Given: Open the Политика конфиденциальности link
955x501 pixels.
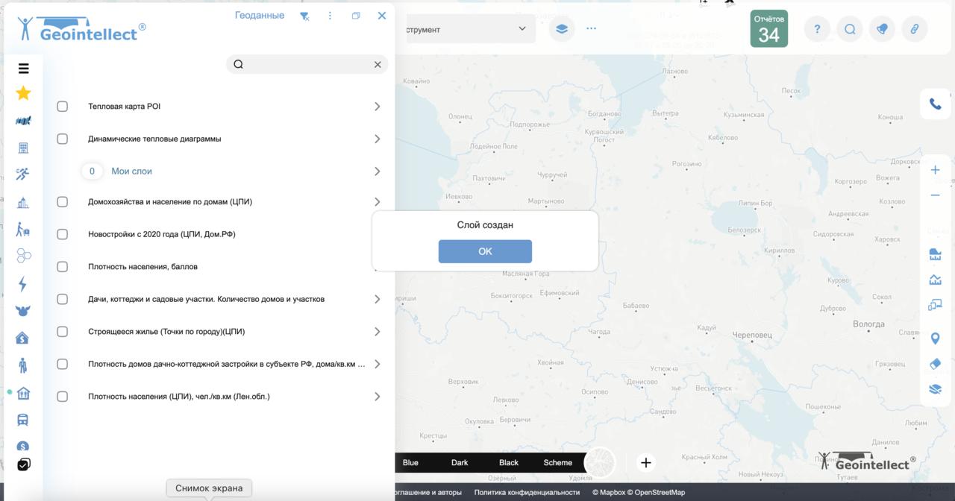Looking at the screenshot, I should tap(526, 492).
